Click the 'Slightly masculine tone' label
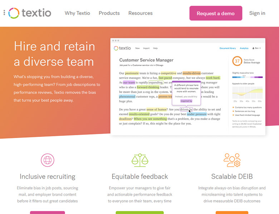 tap(243, 73)
